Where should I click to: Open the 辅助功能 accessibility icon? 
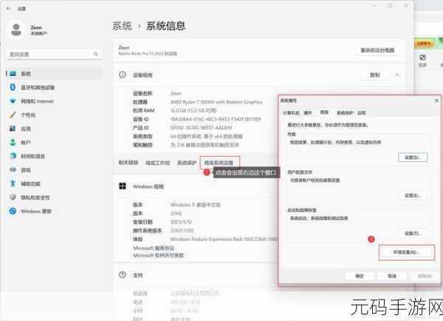pyautogui.click(x=13, y=183)
